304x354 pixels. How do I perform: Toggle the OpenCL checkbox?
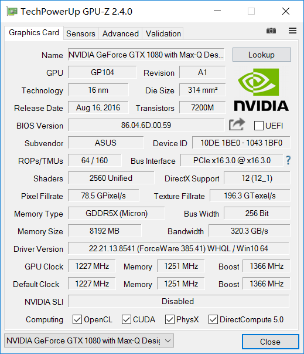[77, 319]
